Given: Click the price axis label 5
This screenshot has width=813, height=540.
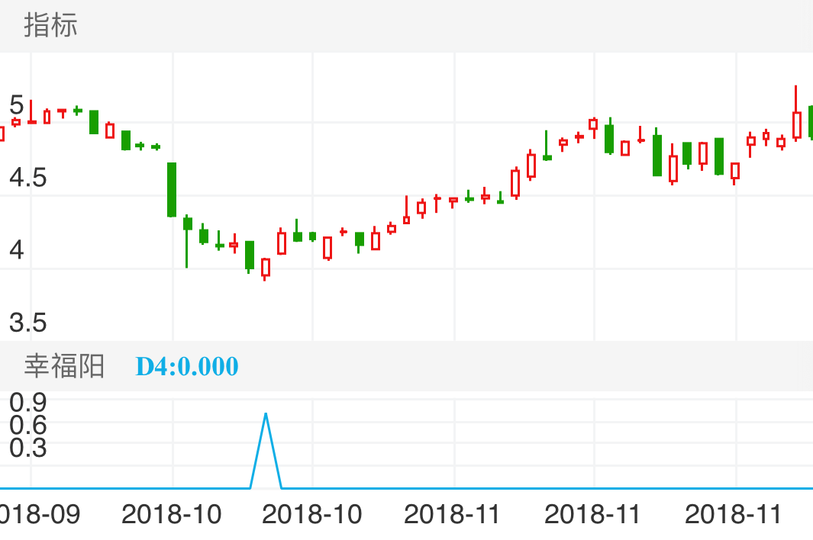Looking at the screenshot, I should (17, 104).
